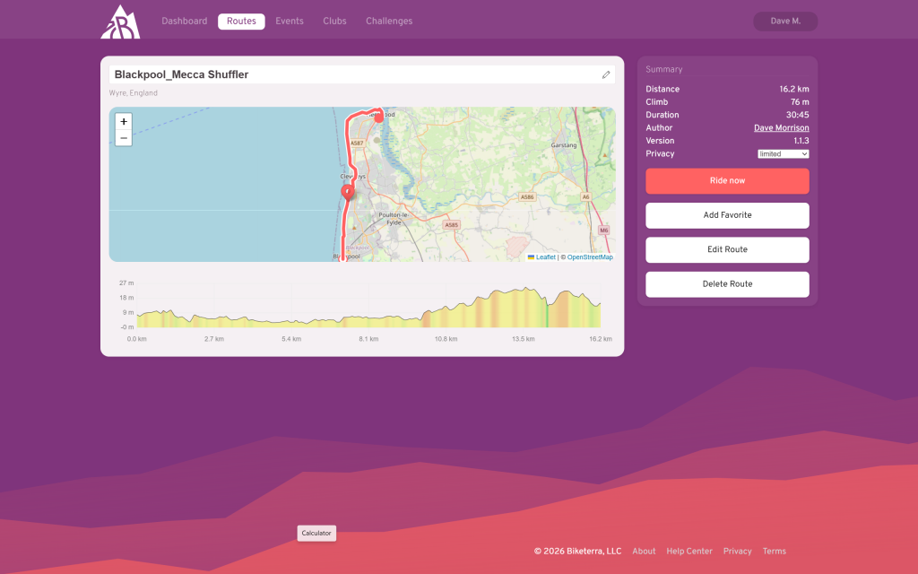Zoom out on the map
The image size is (918, 574).
pyautogui.click(x=123, y=138)
